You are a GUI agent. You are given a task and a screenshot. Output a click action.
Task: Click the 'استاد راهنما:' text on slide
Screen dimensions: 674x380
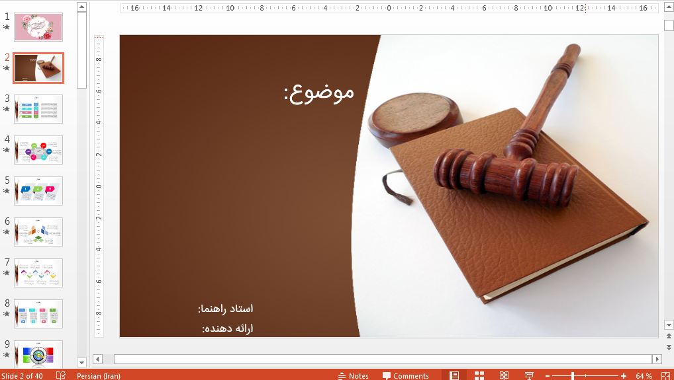coord(226,309)
